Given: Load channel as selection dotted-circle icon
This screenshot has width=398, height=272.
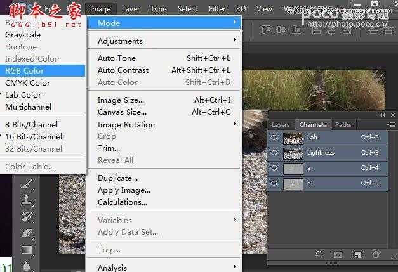Looking at the screenshot, I should pyautogui.click(x=319, y=254).
